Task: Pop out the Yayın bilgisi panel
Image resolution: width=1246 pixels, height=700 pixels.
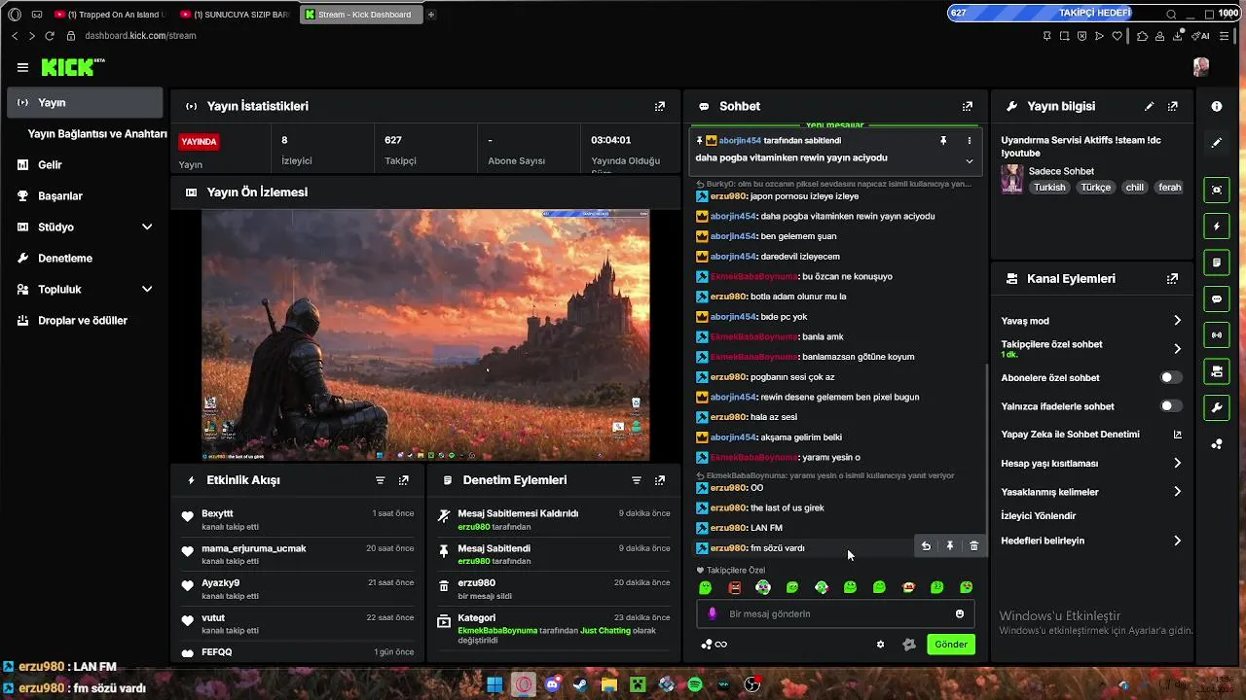Action: [1173, 106]
